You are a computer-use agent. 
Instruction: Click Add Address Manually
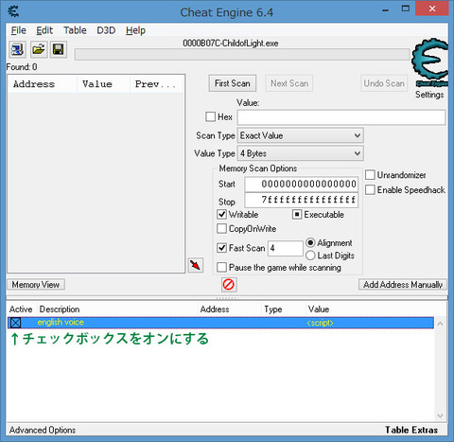tap(403, 285)
